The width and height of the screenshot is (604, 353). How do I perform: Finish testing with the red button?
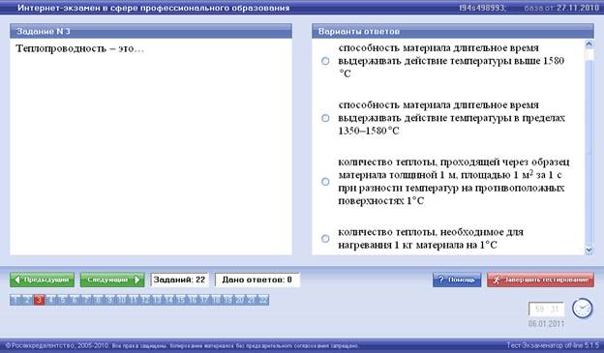point(540,279)
